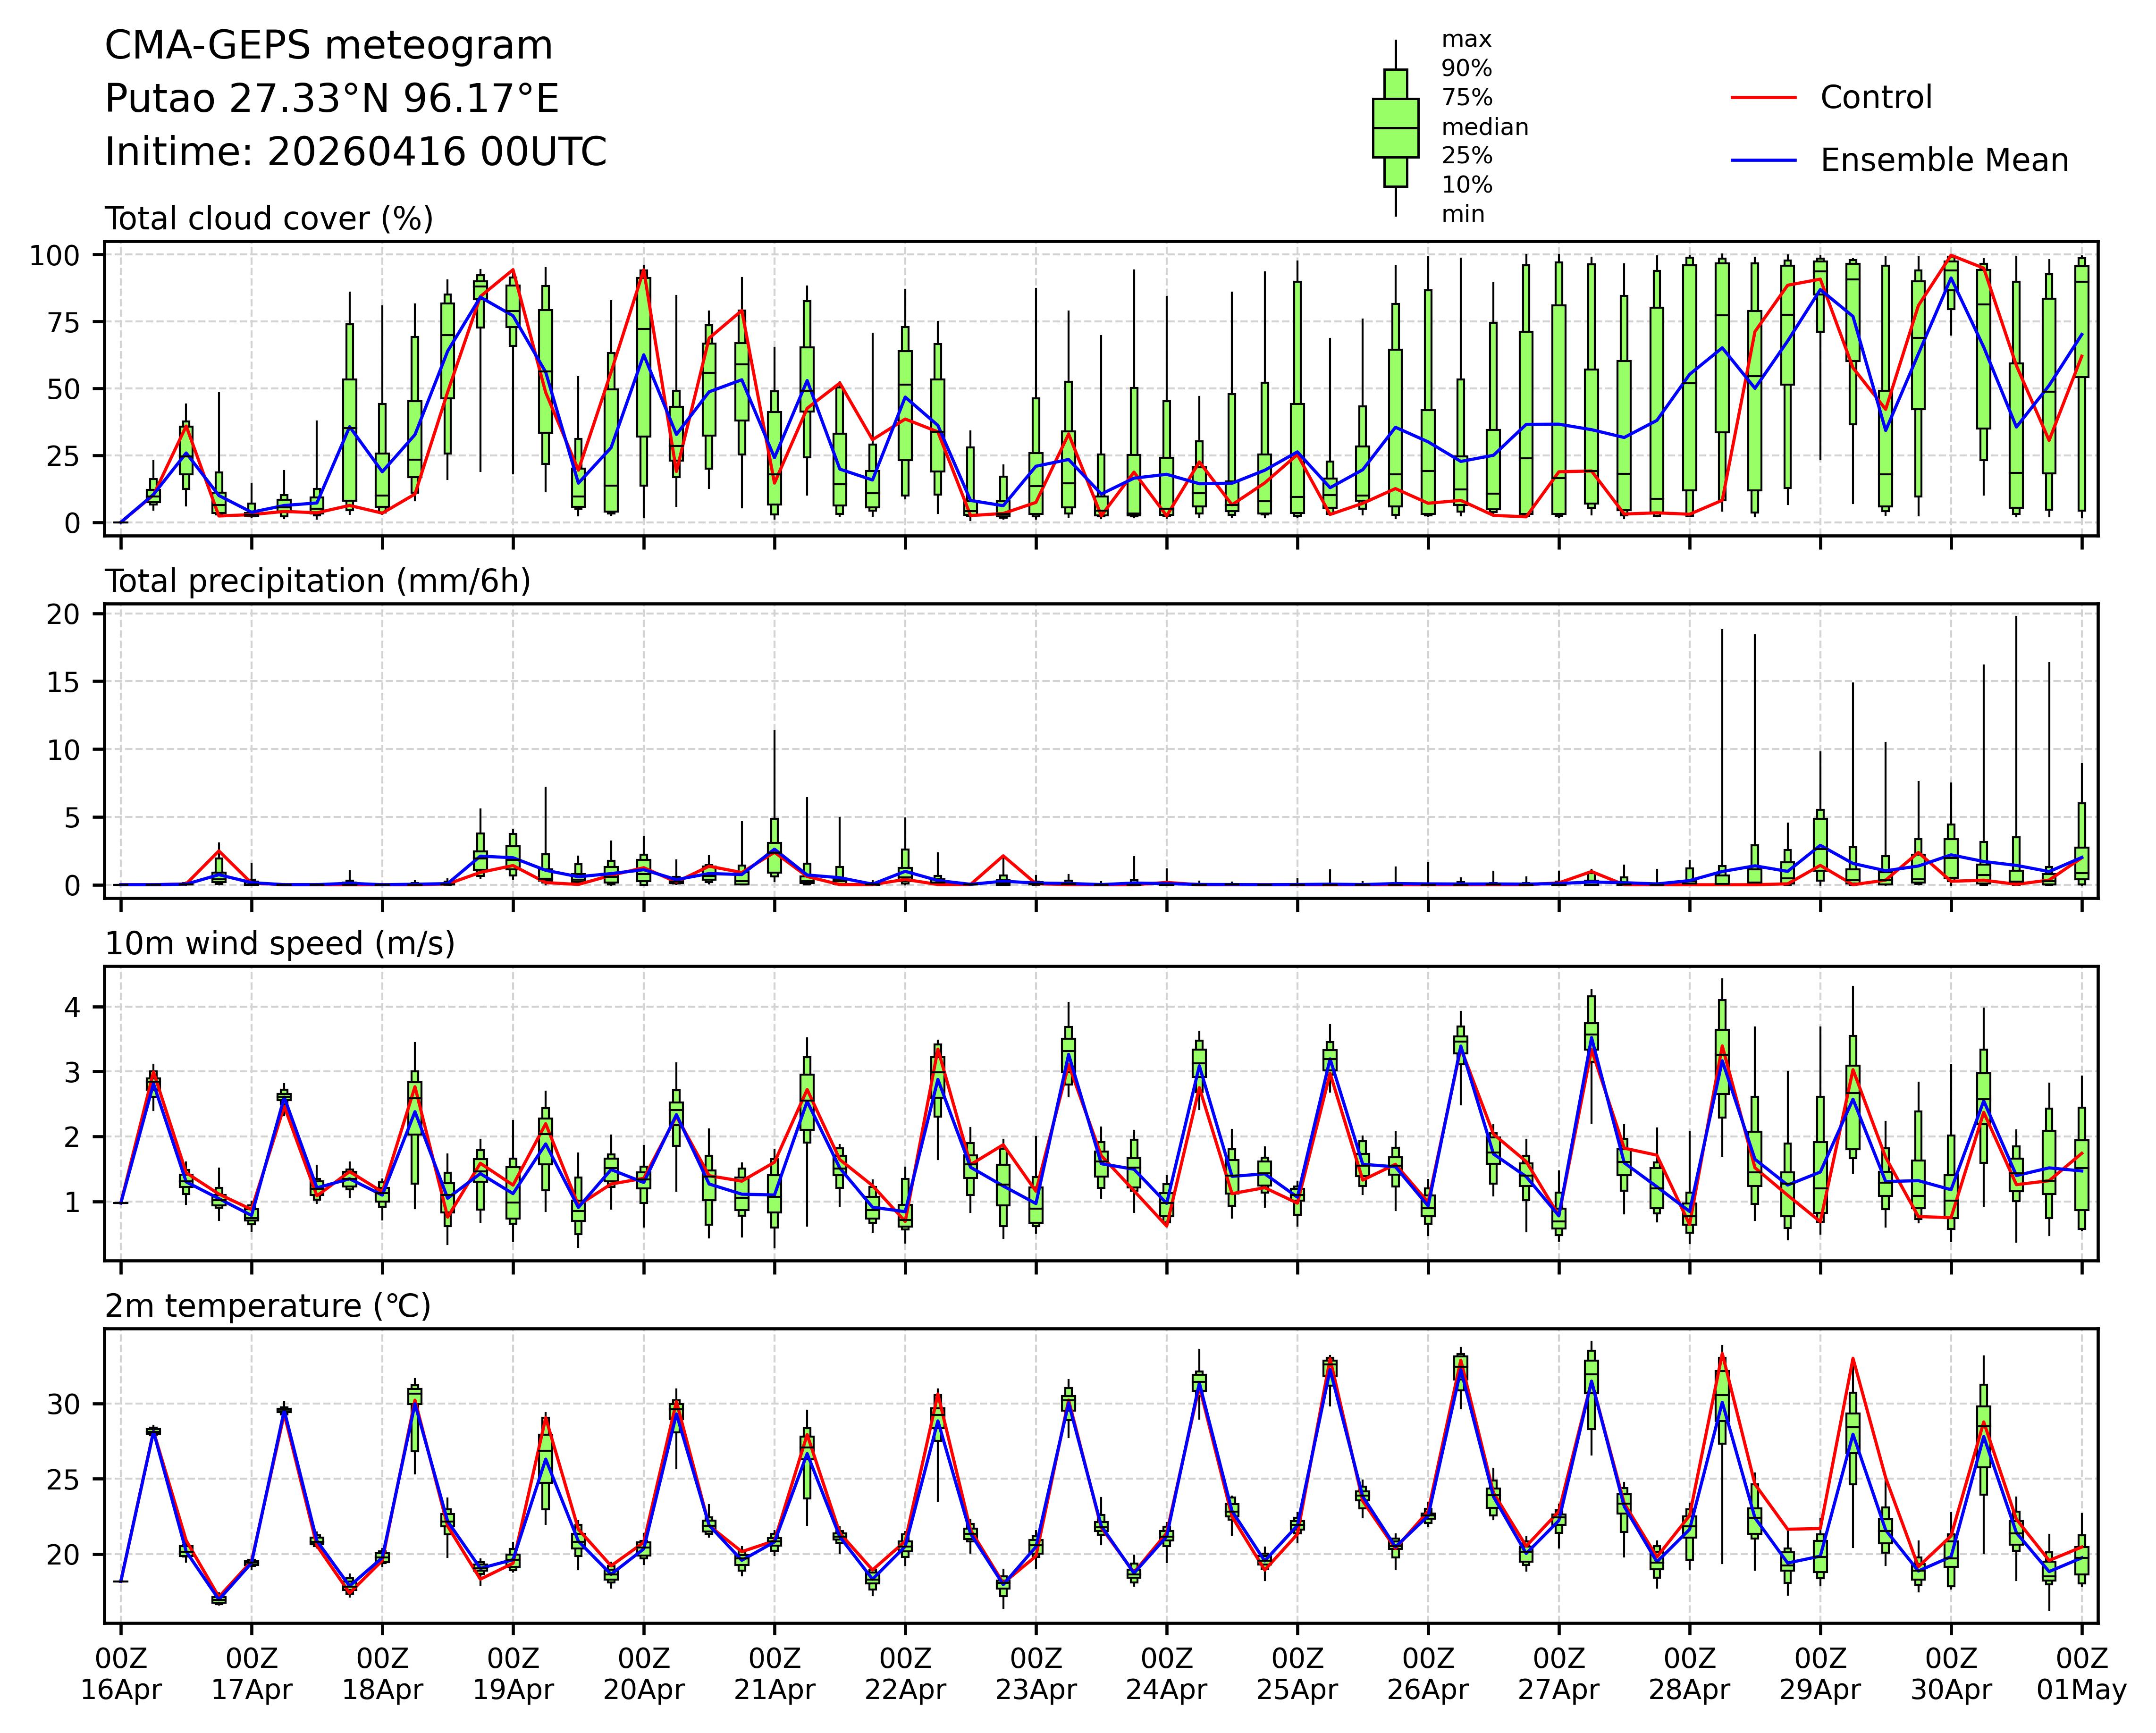Click the 'Initime: 20260416 00UTC' text

(x=355, y=152)
